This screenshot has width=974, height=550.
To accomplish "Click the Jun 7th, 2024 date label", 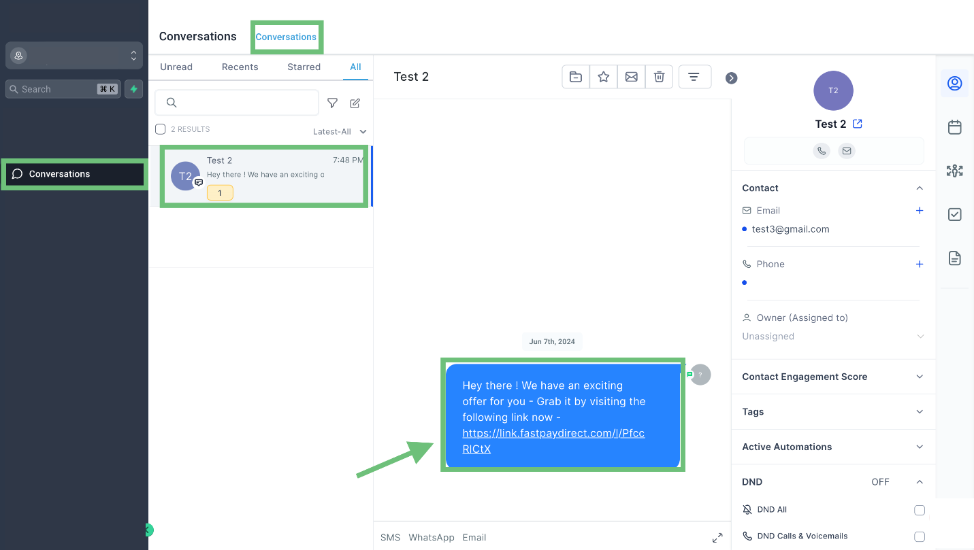I will (552, 341).
